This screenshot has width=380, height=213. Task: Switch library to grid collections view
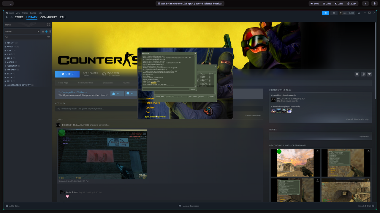(x=48, y=25)
